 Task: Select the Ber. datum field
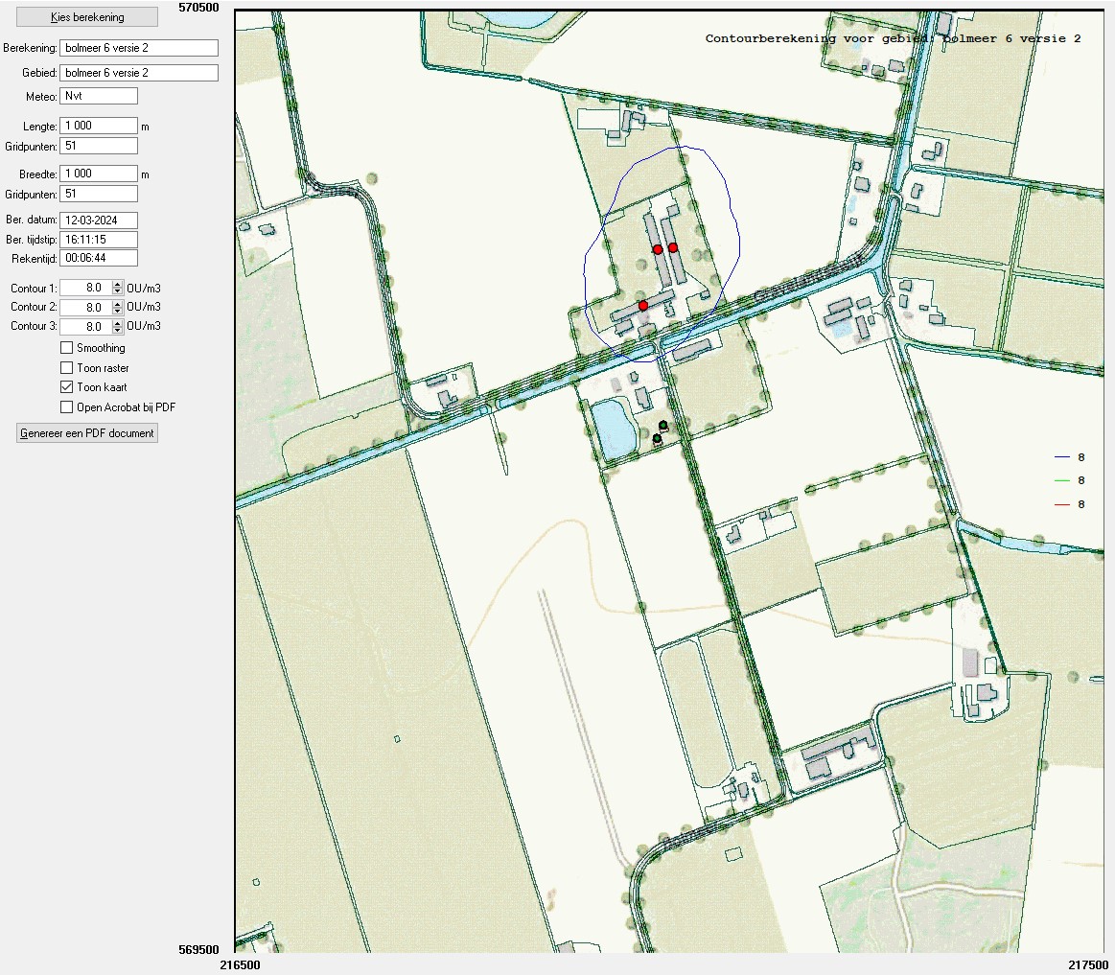pyautogui.click(x=98, y=220)
